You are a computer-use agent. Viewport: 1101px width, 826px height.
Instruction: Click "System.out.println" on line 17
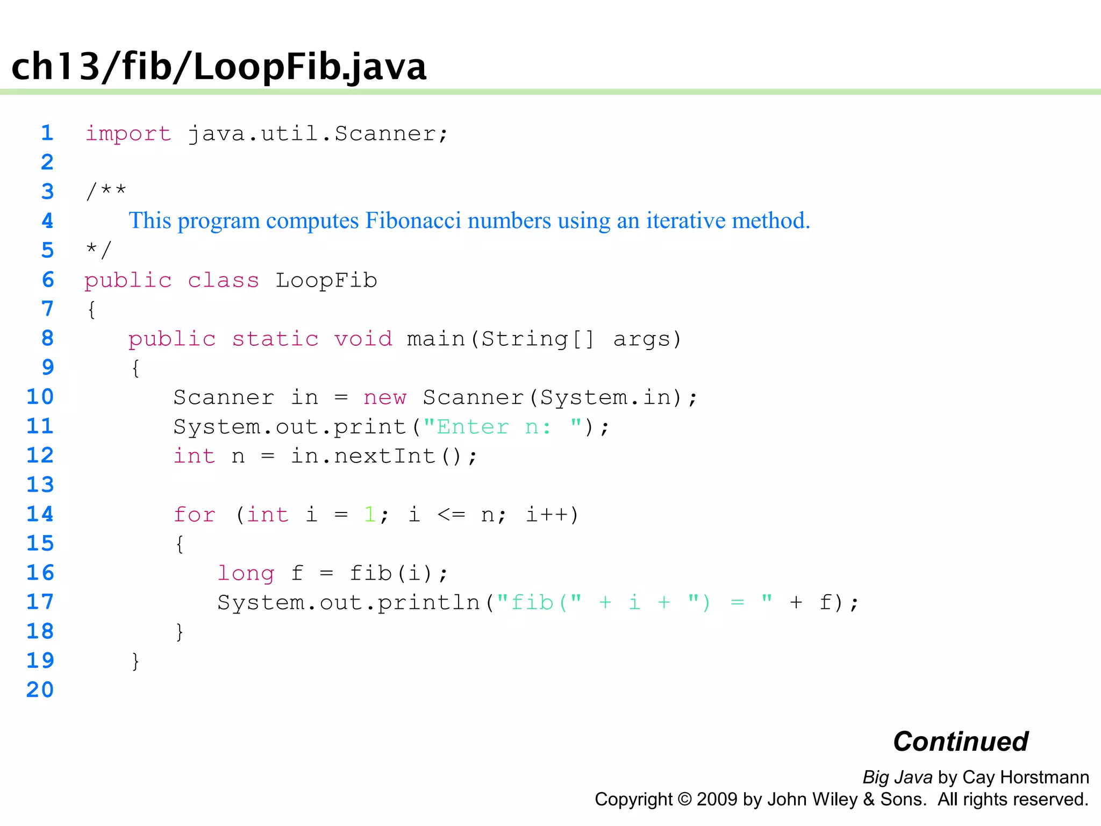point(348,603)
